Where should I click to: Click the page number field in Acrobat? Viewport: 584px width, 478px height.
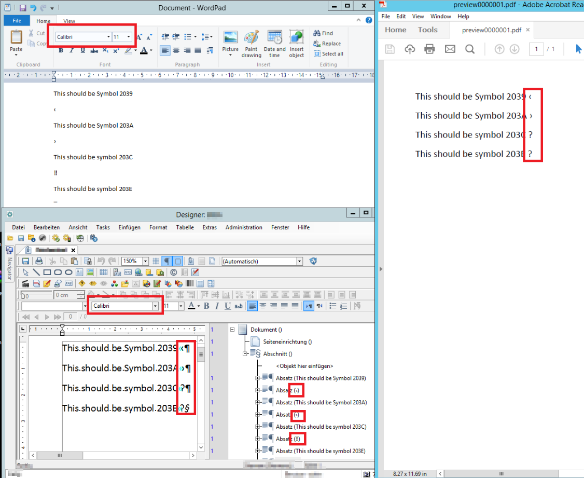pos(536,49)
